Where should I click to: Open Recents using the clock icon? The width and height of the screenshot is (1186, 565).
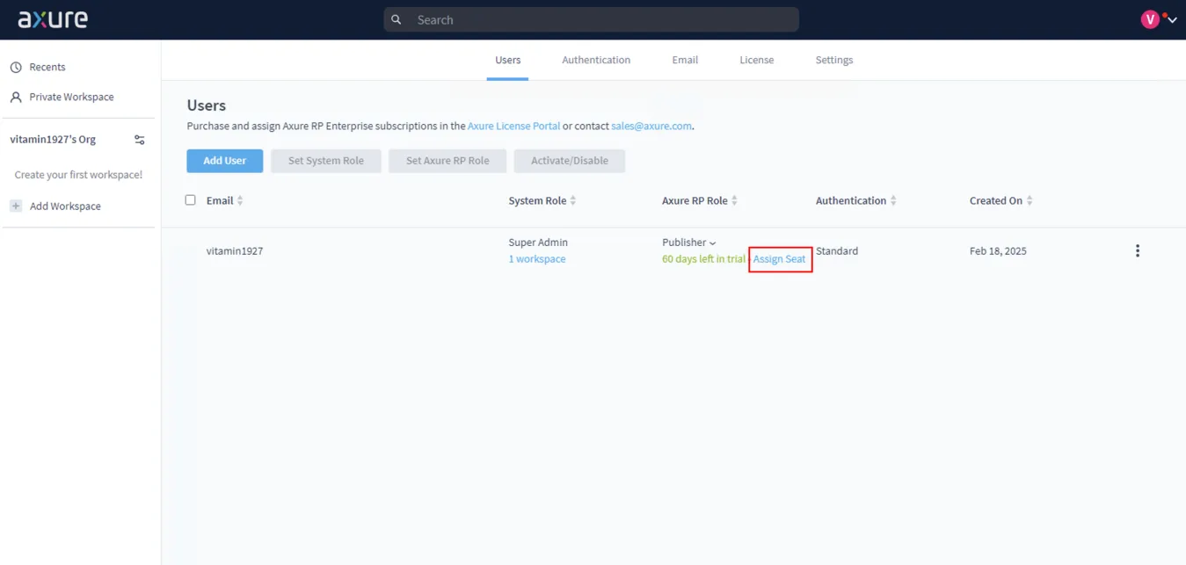[15, 66]
